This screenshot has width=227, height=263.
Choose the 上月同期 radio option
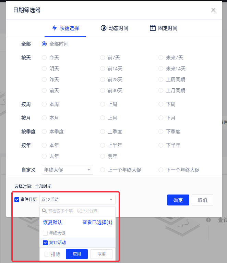tap(161, 90)
